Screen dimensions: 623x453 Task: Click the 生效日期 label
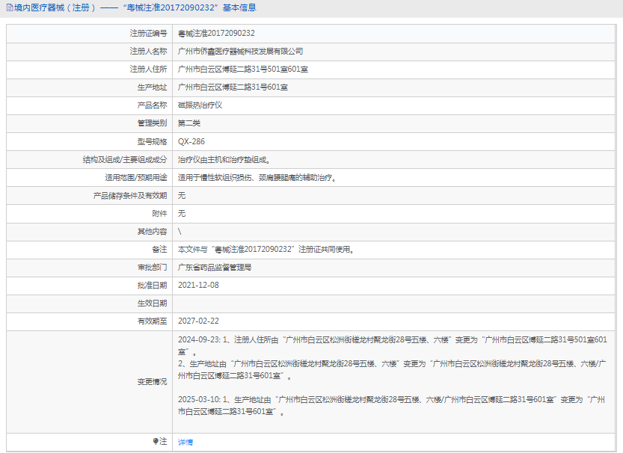152,303
